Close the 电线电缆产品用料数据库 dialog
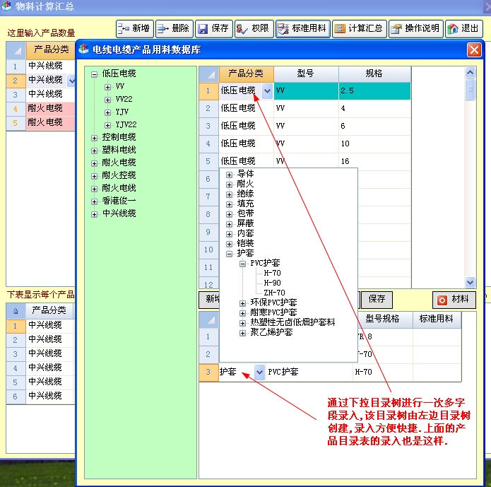 (x=474, y=49)
